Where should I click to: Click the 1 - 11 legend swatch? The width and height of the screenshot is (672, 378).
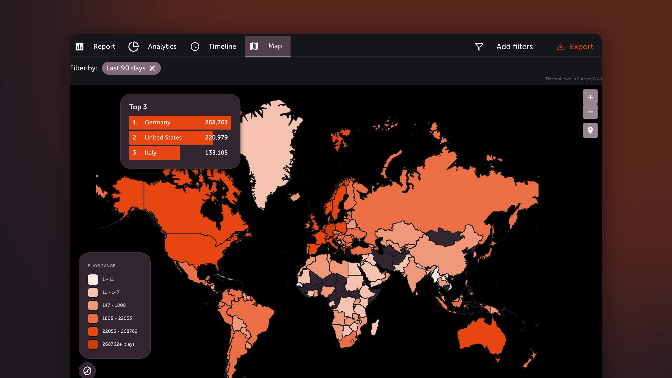click(93, 279)
